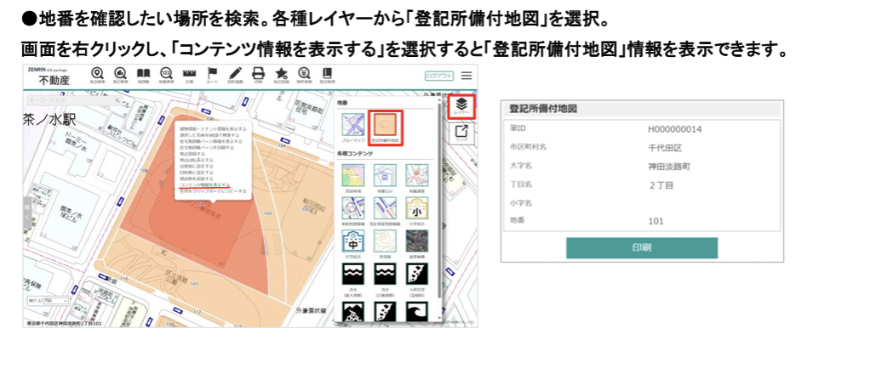Toggle the elementary school district (小) layer
This screenshot has height=374, width=870.
pos(417,208)
